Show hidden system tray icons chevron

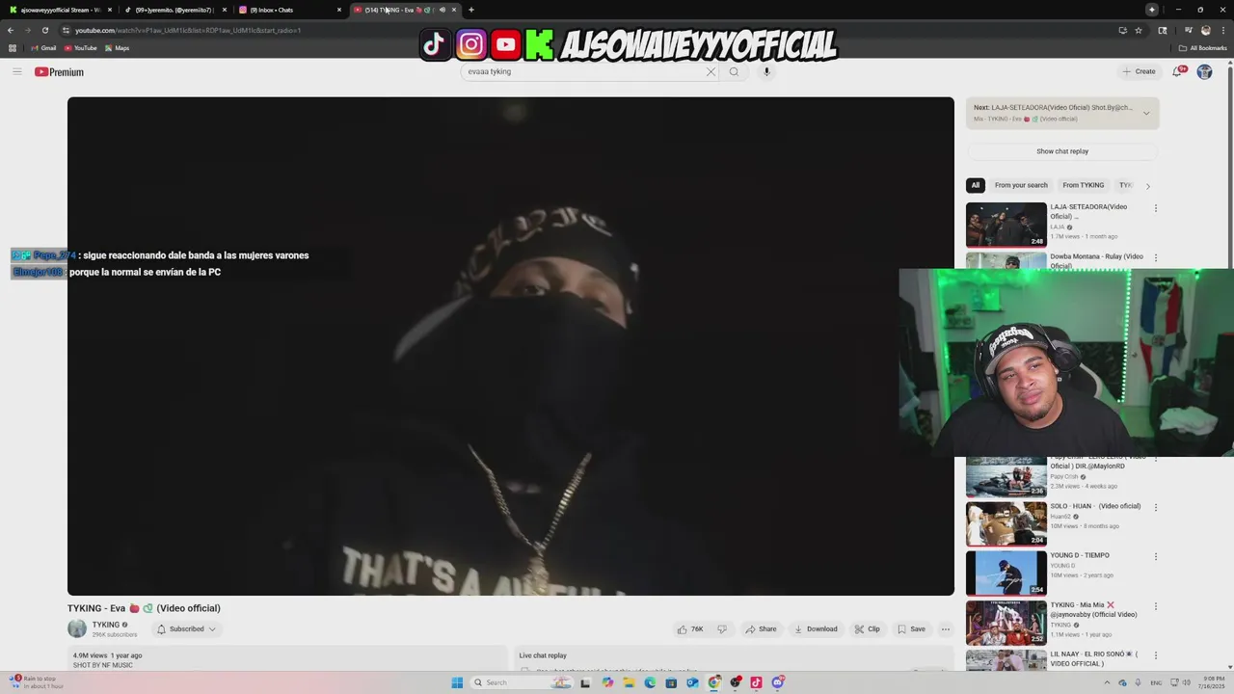coord(1107,682)
